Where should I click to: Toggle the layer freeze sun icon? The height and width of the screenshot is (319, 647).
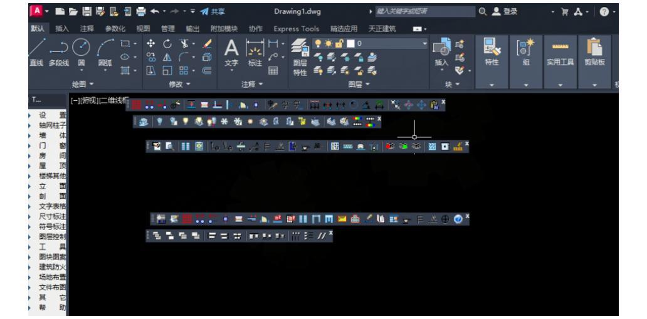329,44
